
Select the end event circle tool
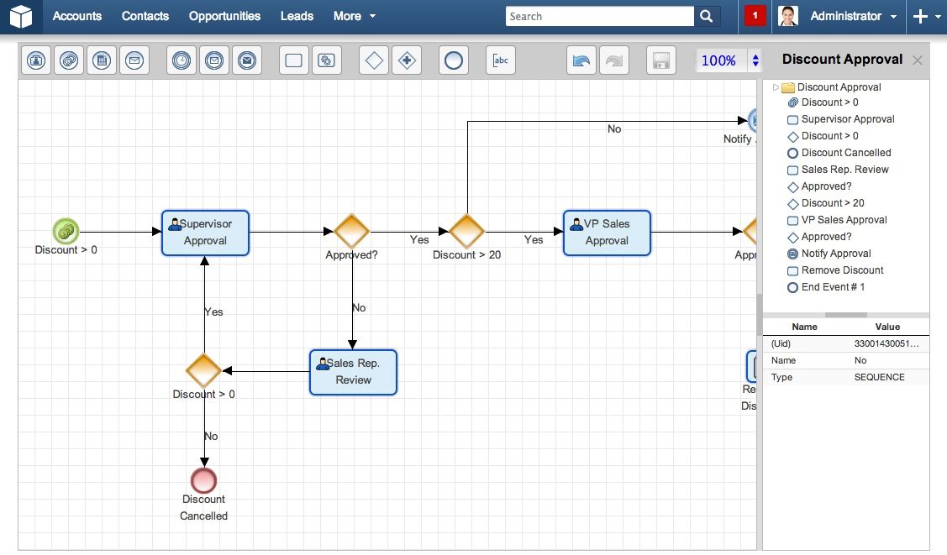click(x=454, y=60)
